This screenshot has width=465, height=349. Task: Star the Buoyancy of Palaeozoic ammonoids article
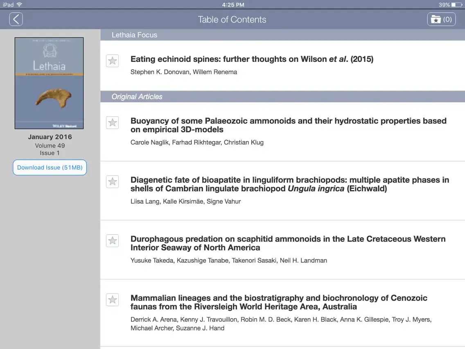(x=112, y=122)
